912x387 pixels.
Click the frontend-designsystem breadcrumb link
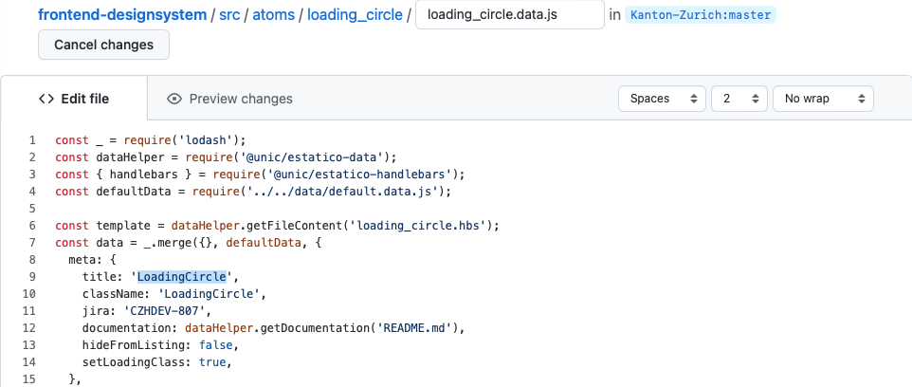point(122,15)
